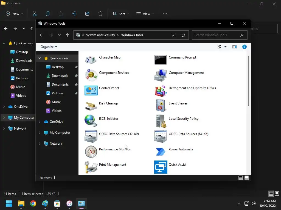Open Sort dropdown in Programs window
The width and height of the screenshot is (281, 210).
pos(120,14)
